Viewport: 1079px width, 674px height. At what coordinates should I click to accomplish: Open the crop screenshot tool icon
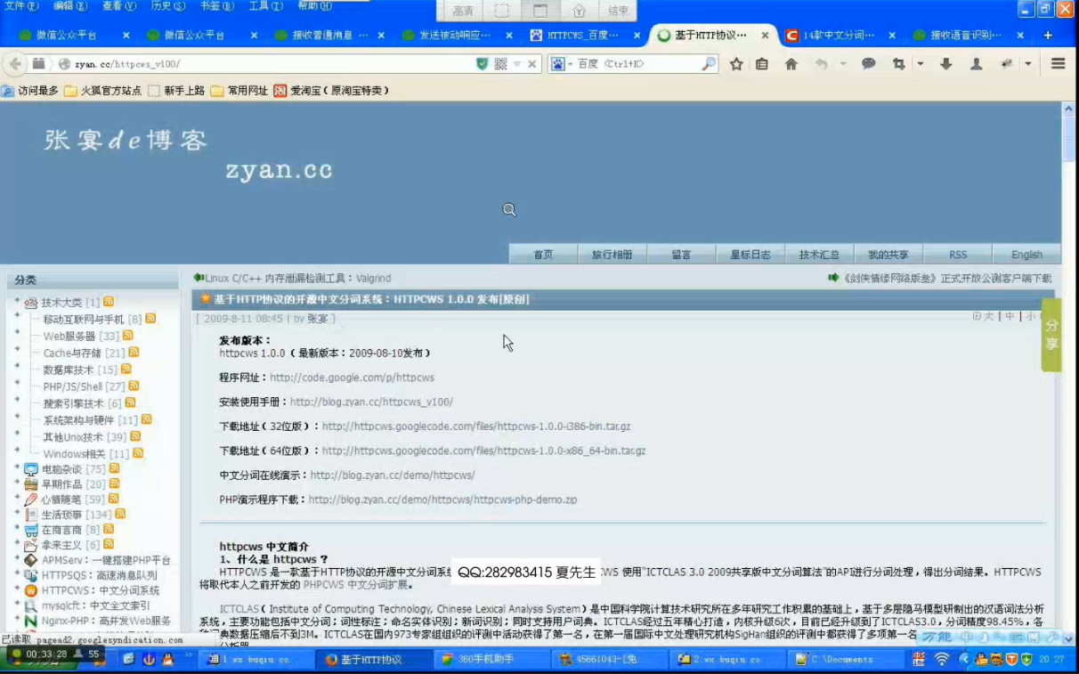coord(898,64)
